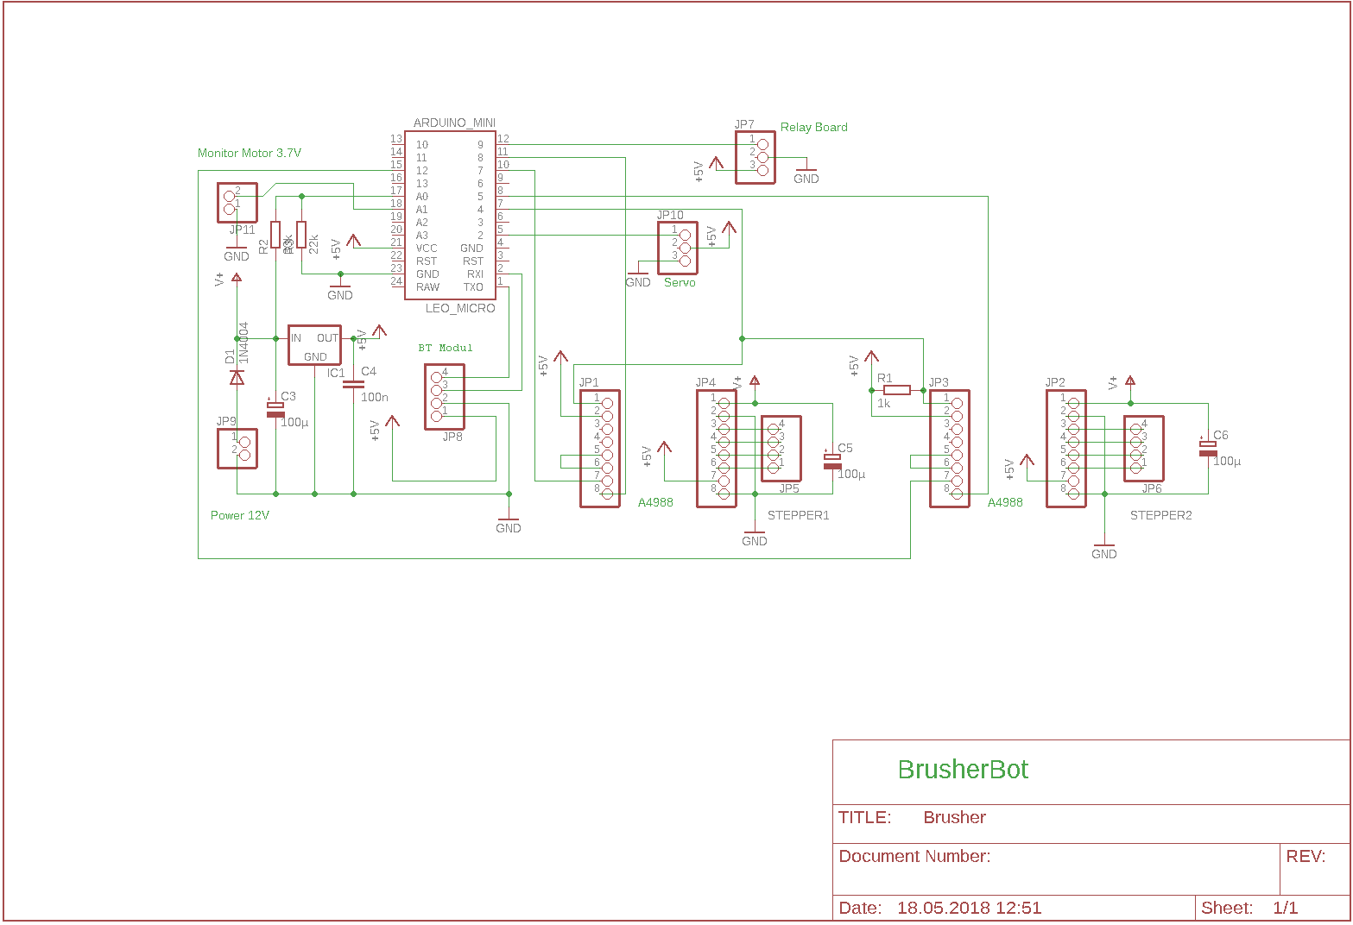The image size is (1353, 925).
Task: Select the JP7 Relay Board connector
Action: [x=755, y=157]
